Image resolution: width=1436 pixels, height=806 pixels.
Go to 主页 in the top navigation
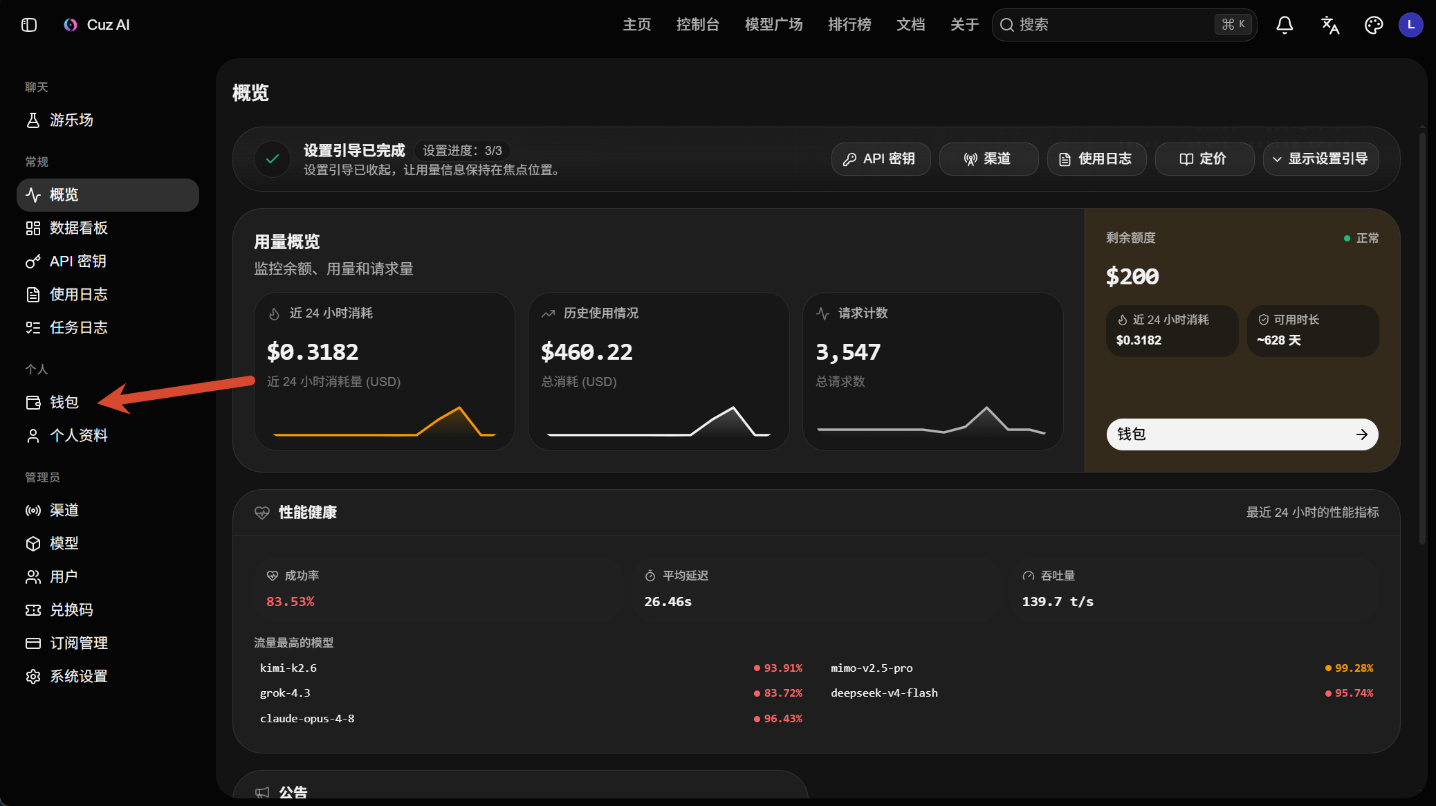(637, 25)
